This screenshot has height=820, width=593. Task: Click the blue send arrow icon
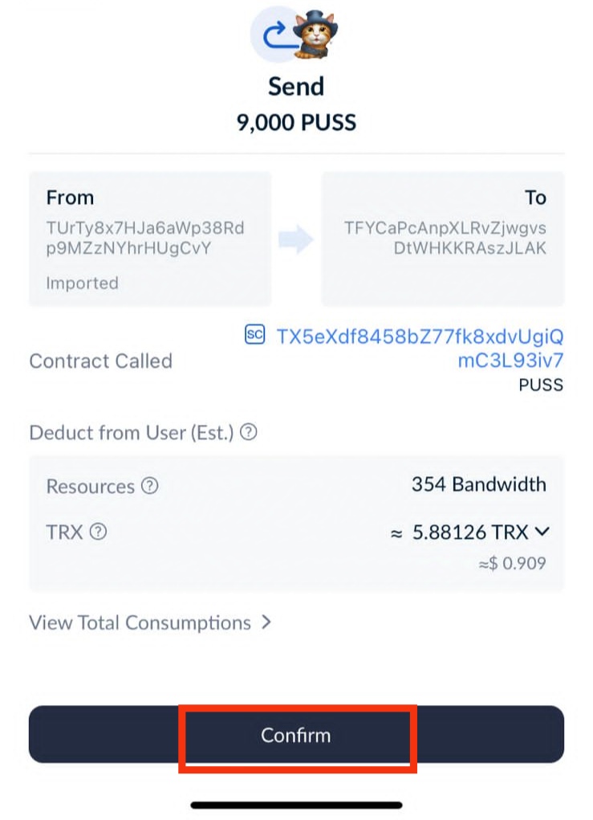tap(275, 33)
